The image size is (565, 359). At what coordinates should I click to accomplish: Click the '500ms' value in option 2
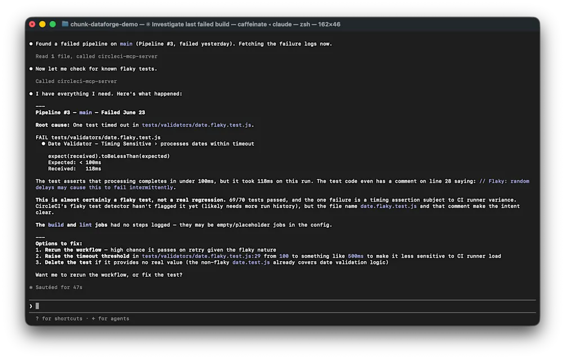(355, 256)
